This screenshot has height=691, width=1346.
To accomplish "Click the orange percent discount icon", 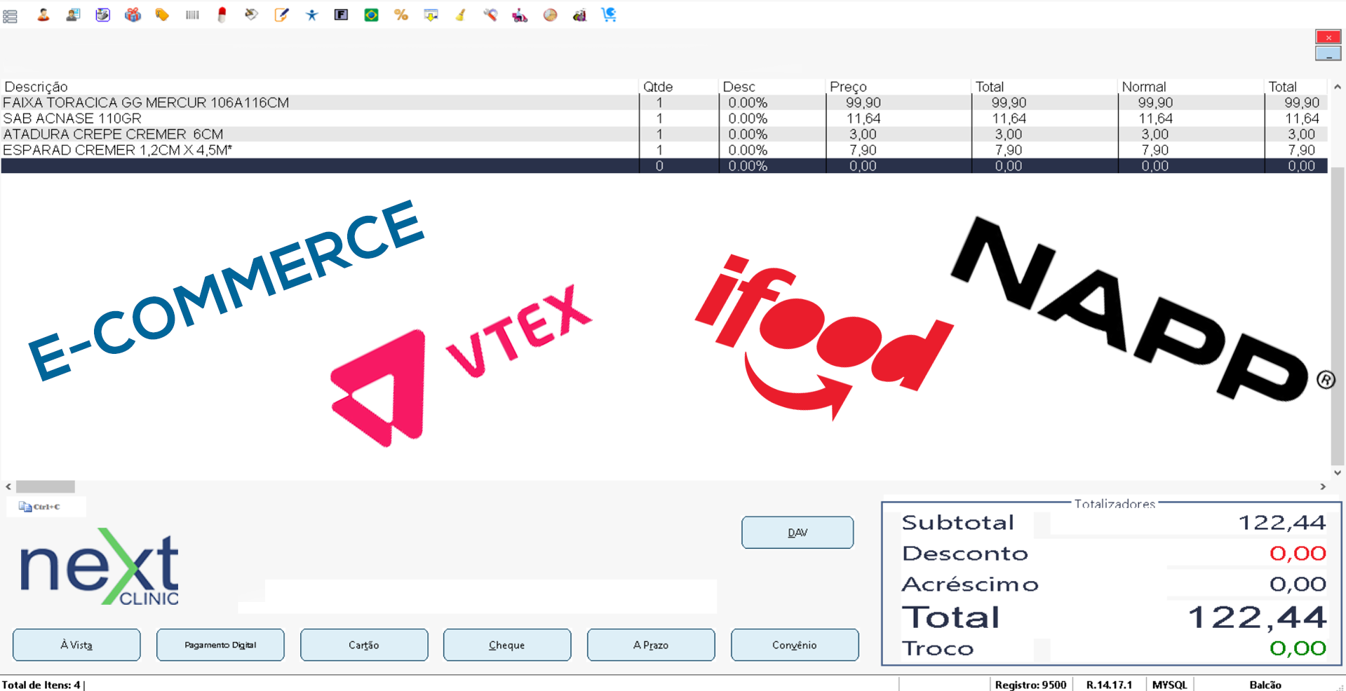I will [x=401, y=15].
